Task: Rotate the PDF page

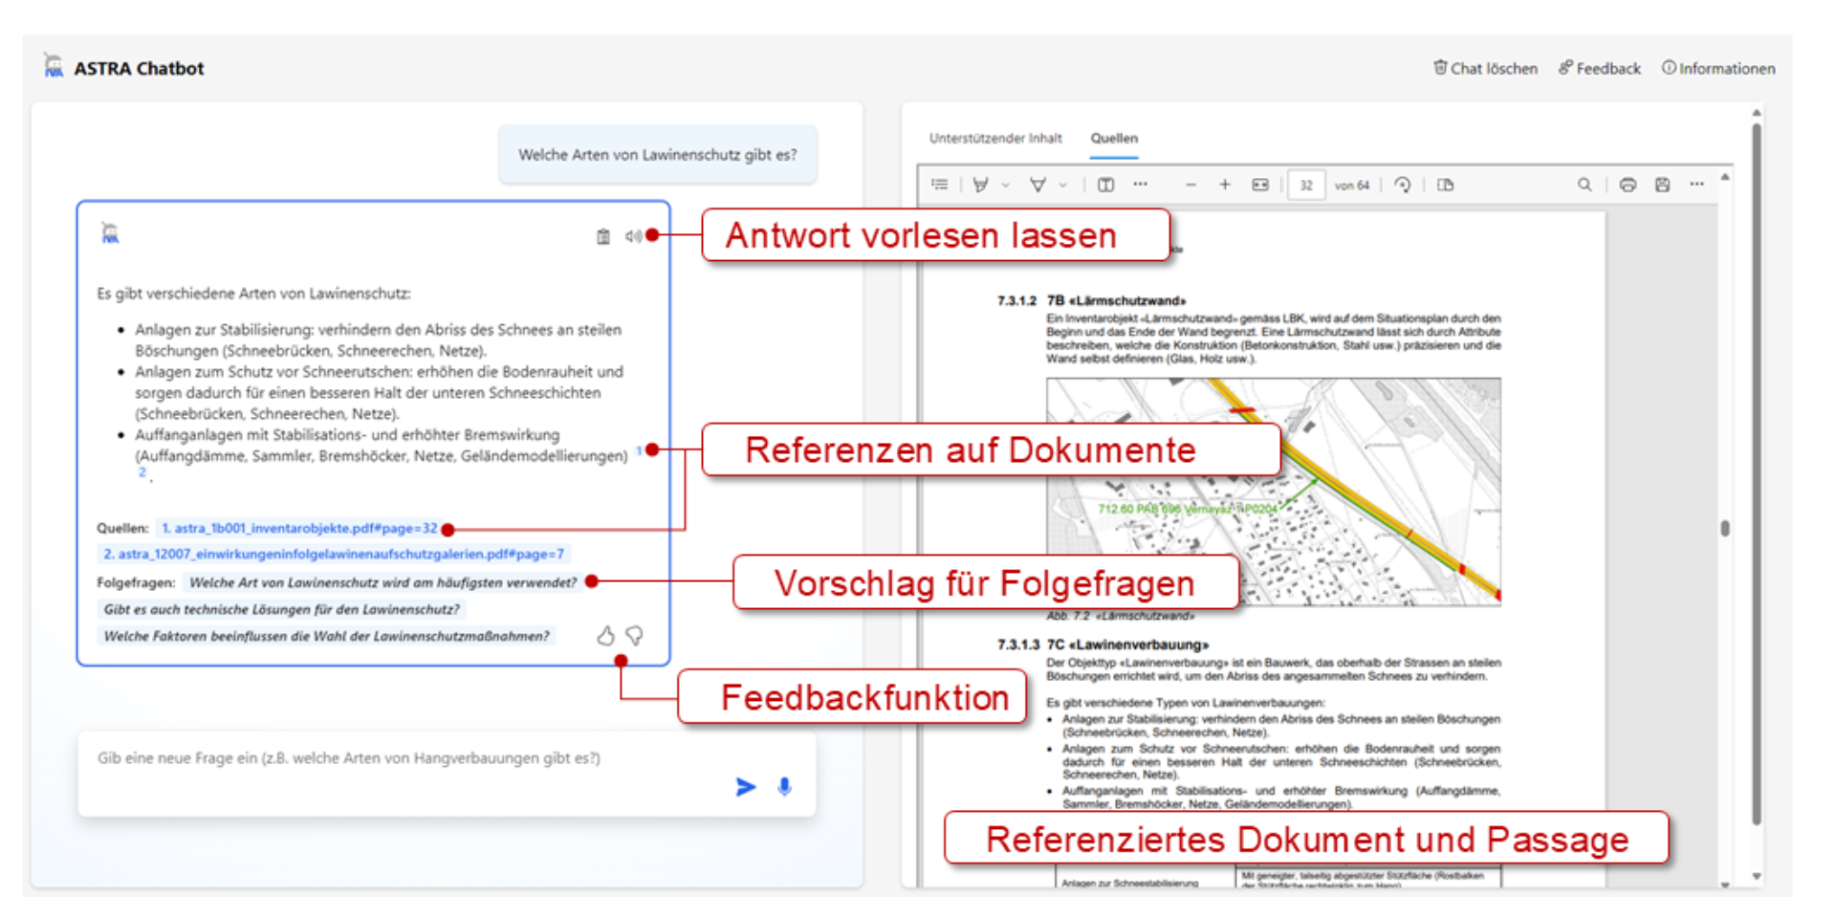Action: [1403, 185]
